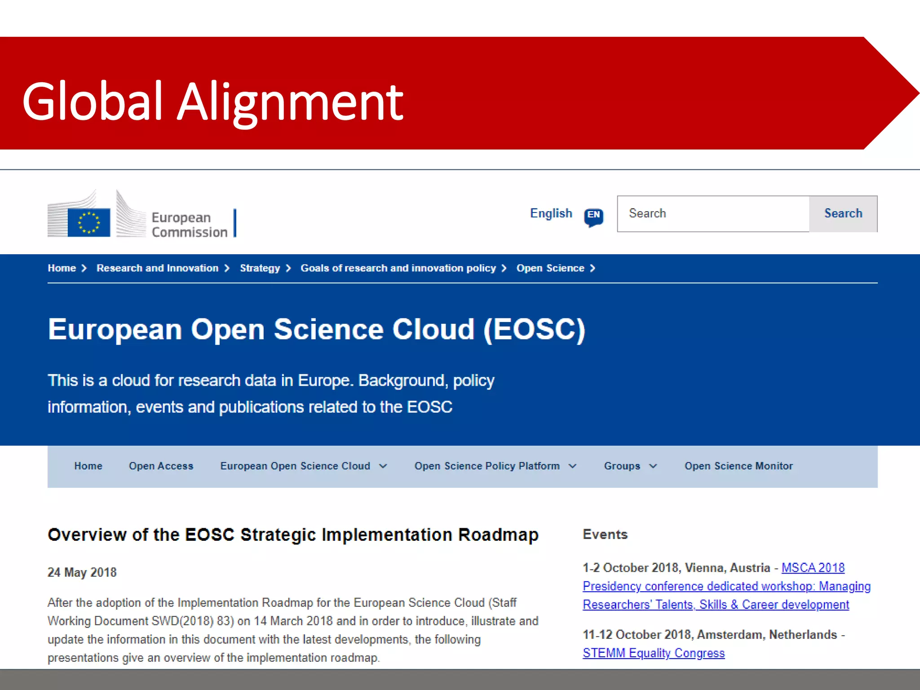This screenshot has width=920, height=690.
Task: Select the Open Access menu item
Action: (x=161, y=466)
